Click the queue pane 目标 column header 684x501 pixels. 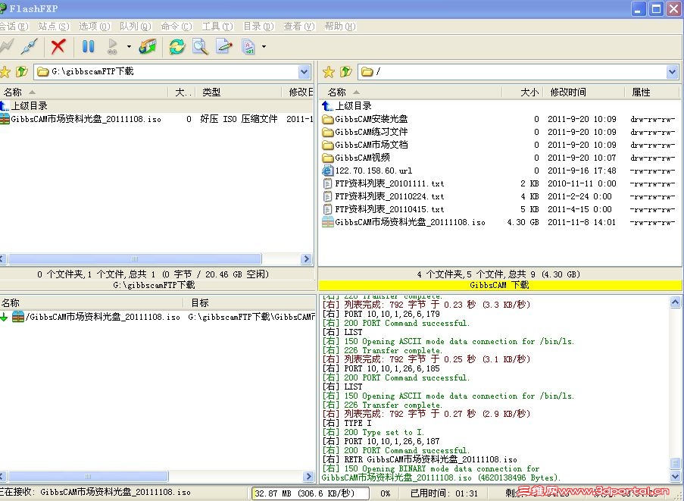coord(251,302)
